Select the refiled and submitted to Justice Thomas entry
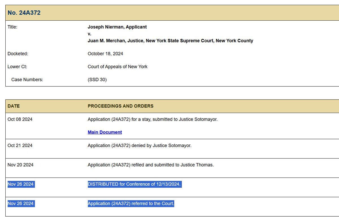The height and width of the screenshot is (217, 339). (151, 165)
